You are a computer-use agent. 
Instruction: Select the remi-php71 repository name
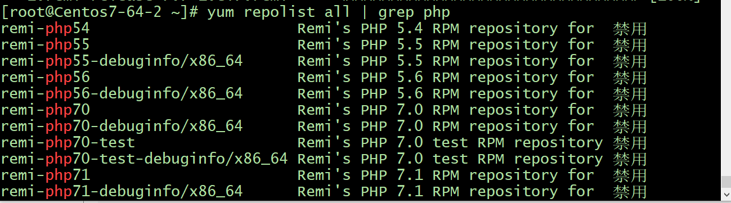[45, 175]
